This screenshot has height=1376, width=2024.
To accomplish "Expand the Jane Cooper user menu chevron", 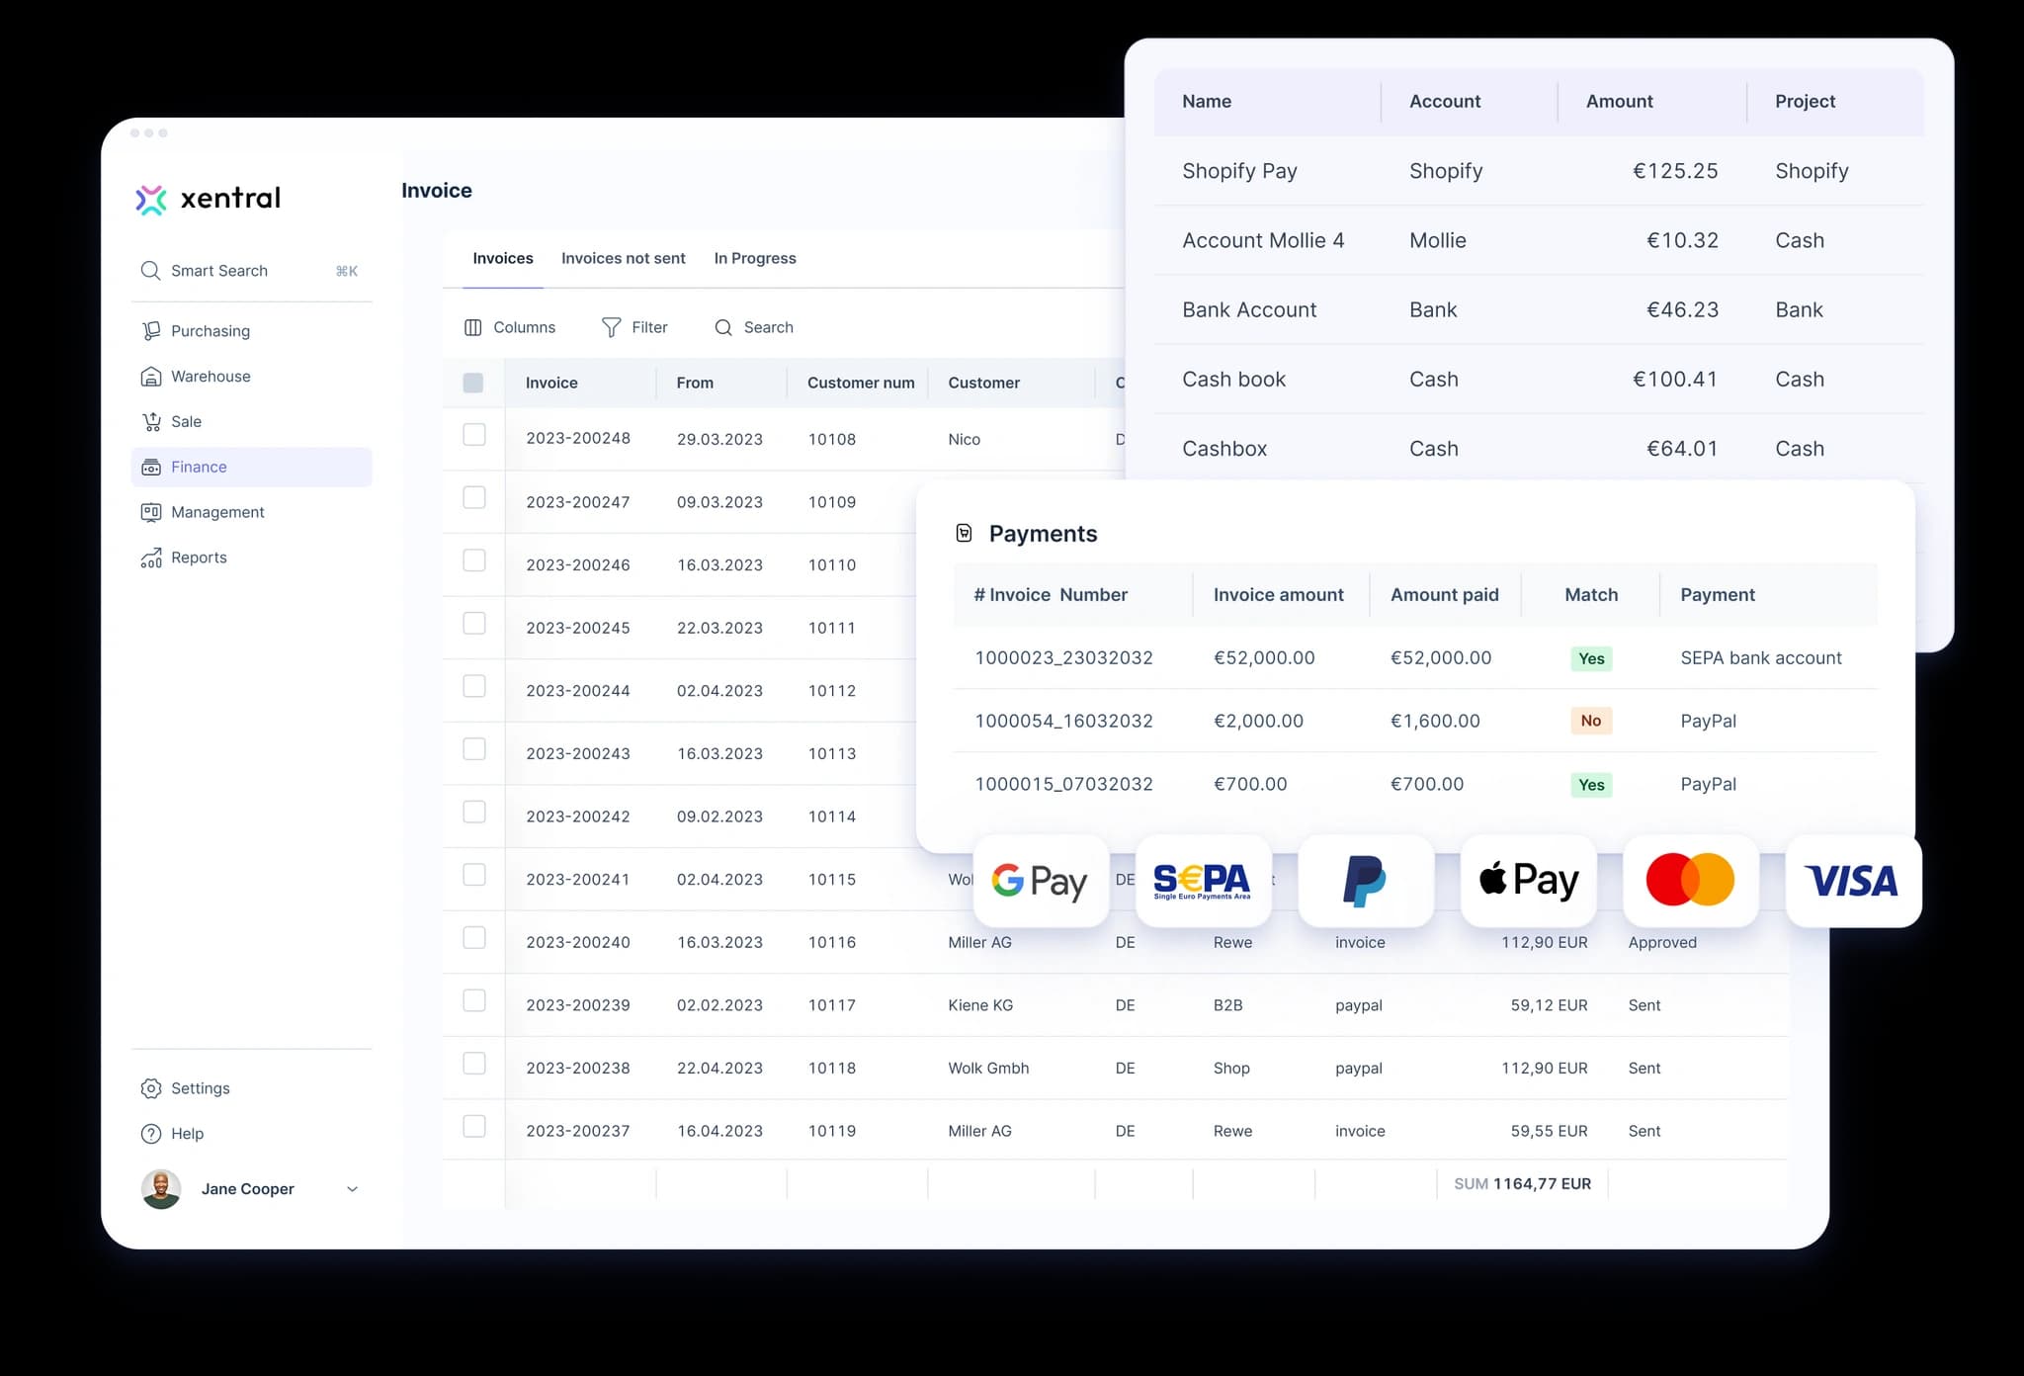I will [x=352, y=1189].
